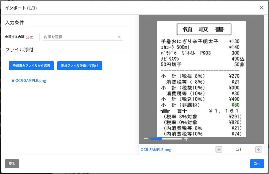Screen dimensions: 269x174
Task: Click 新規ファイル登録して添付 button
Action: tap(80, 66)
